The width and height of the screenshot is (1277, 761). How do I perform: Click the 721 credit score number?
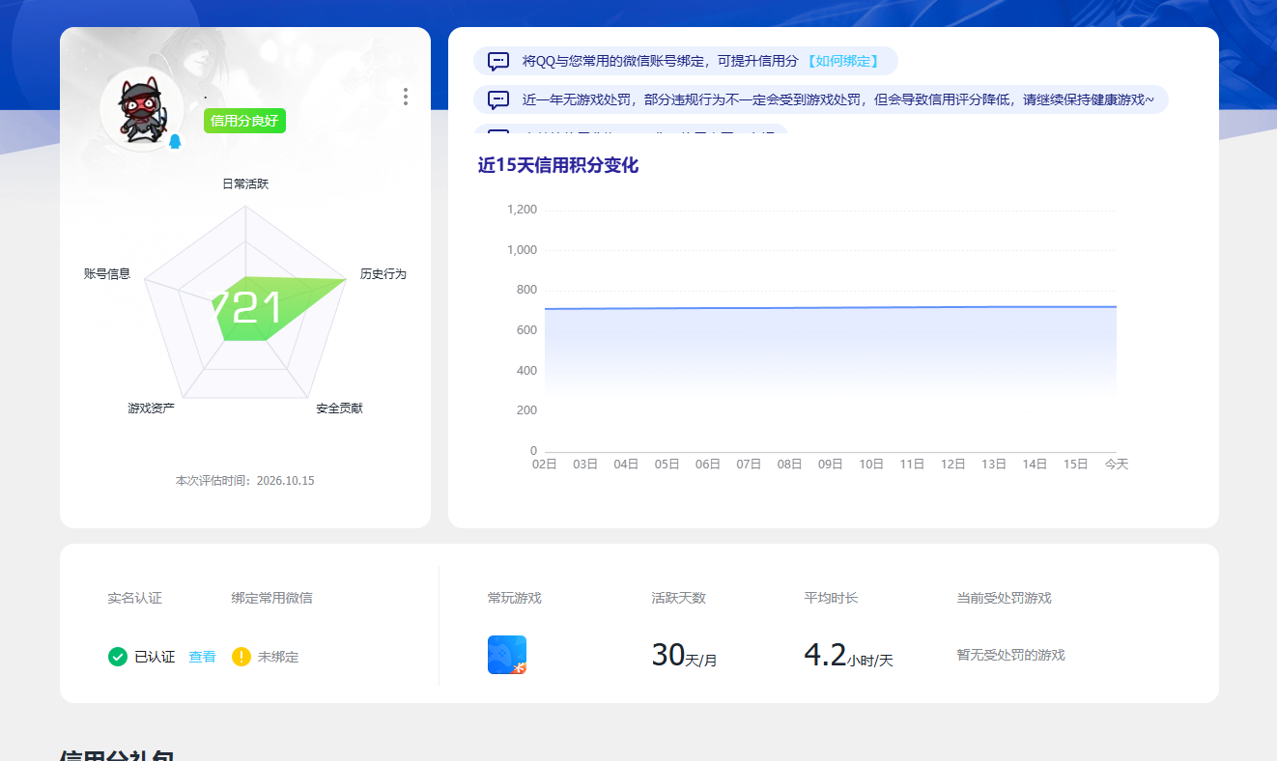coord(245,308)
